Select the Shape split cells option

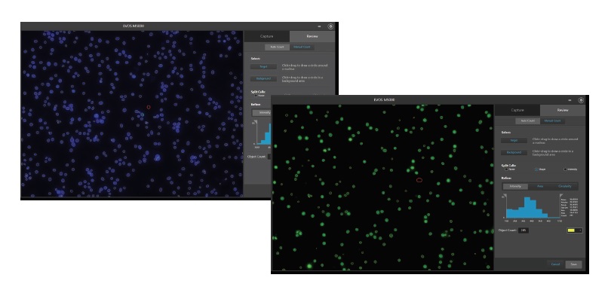coord(536,169)
